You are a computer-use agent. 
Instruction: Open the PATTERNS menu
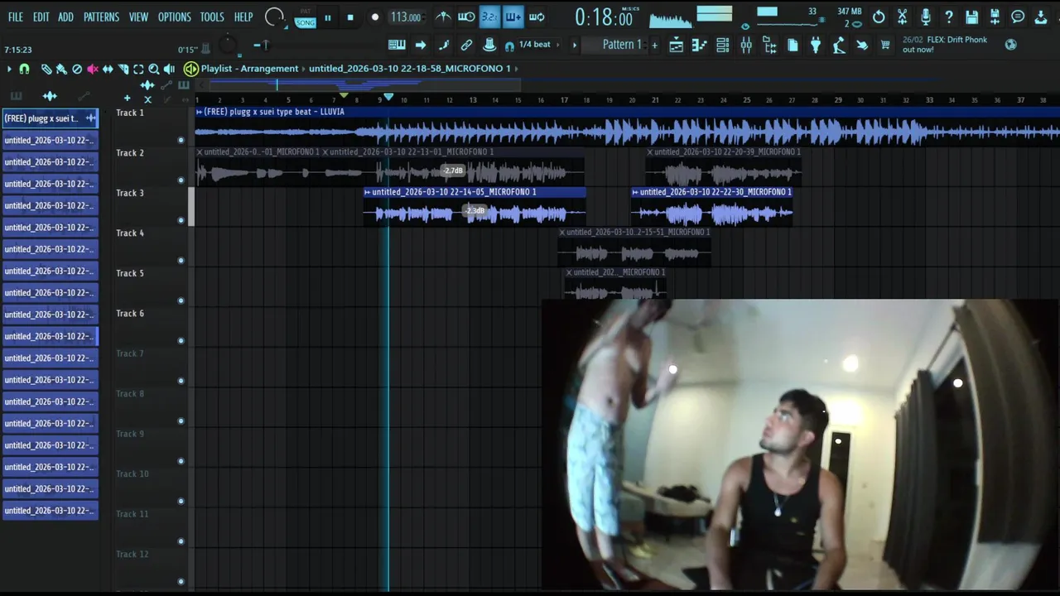point(101,17)
